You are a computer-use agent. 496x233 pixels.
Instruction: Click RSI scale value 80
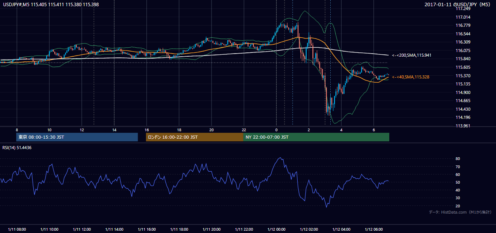(458, 159)
